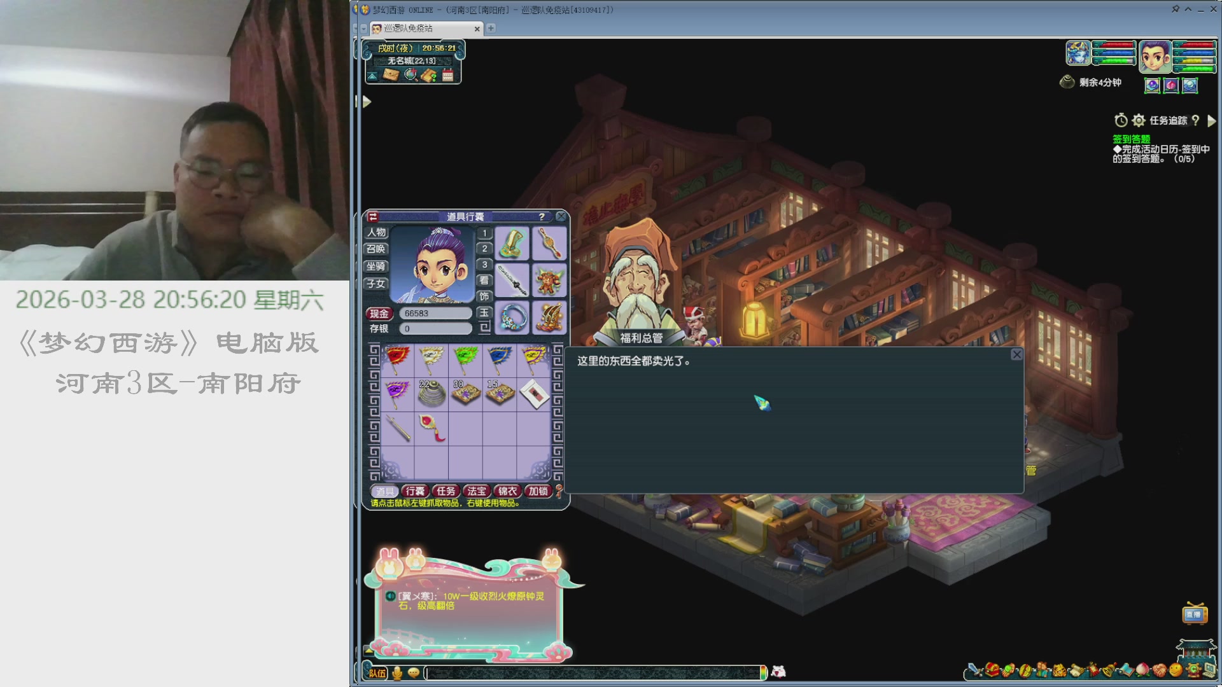
Task: Collapse the task tracking panel arrow
Action: pyautogui.click(x=1211, y=120)
